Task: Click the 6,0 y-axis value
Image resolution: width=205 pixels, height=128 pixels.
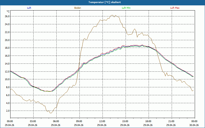Action: pos(8,95)
